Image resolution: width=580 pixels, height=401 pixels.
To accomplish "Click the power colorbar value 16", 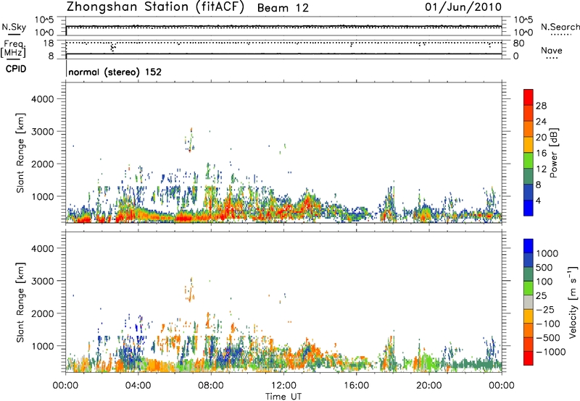I will coord(541,153).
